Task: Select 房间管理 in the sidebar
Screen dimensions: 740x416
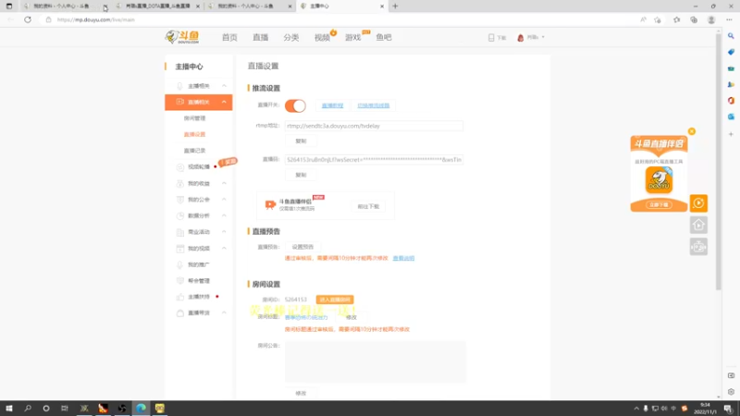Action: point(194,118)
